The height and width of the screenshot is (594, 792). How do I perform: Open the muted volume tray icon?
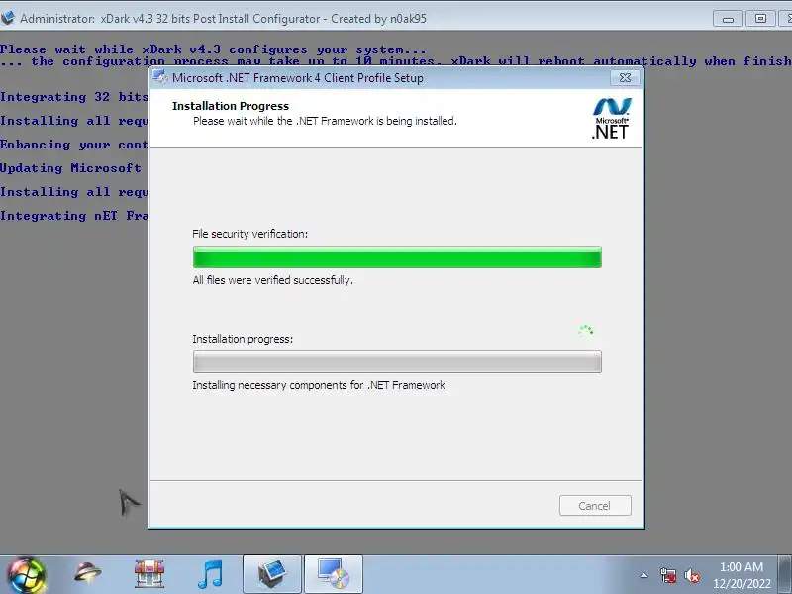pyautogui.click(x=691, y=575)
